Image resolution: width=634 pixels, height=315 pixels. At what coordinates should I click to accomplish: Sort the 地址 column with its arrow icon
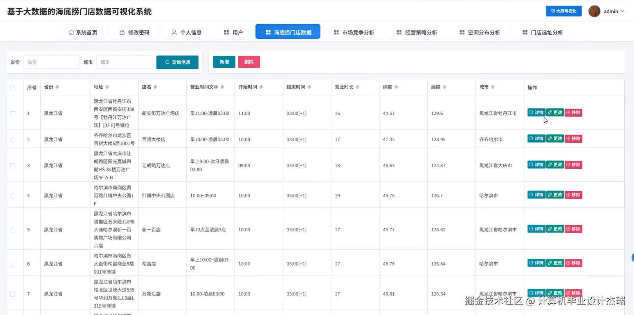click(107, 87)
